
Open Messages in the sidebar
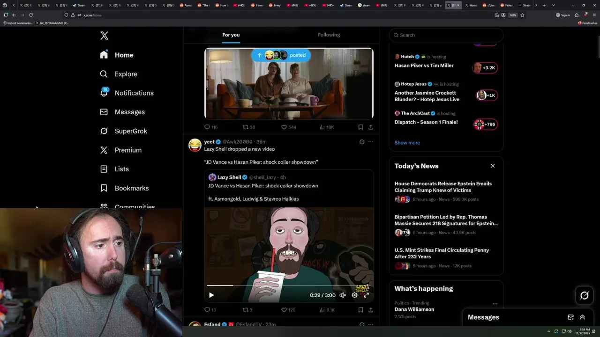(x=122, y=112)
